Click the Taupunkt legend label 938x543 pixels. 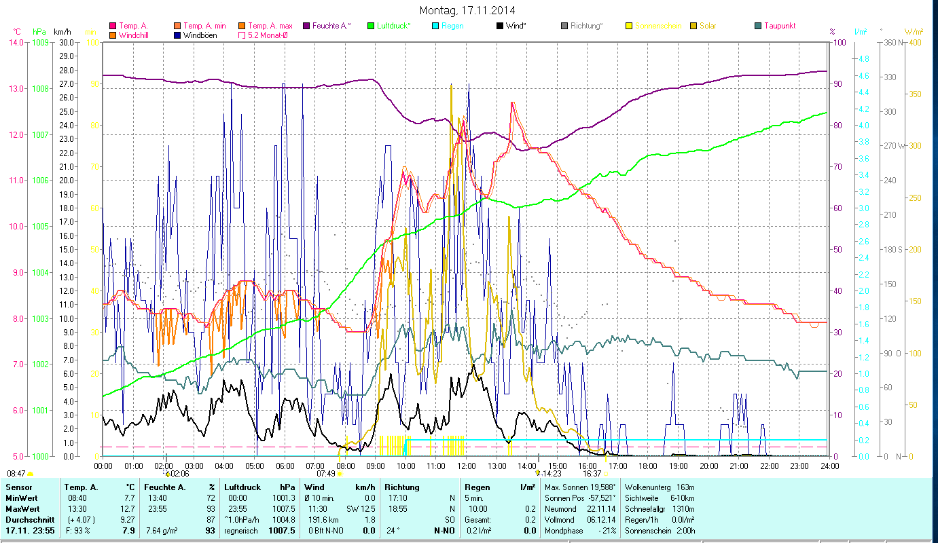(780, 26)
